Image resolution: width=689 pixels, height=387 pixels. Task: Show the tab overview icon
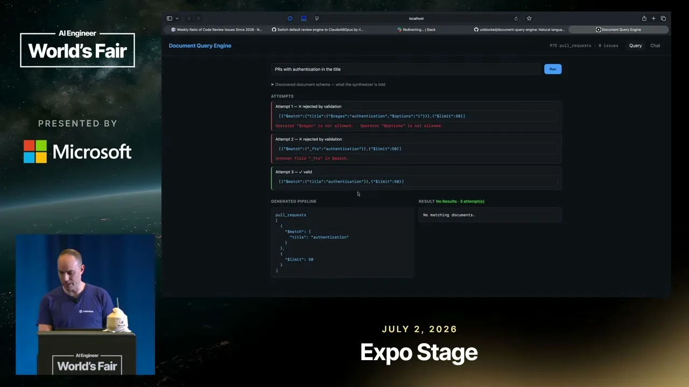[663, 18]
